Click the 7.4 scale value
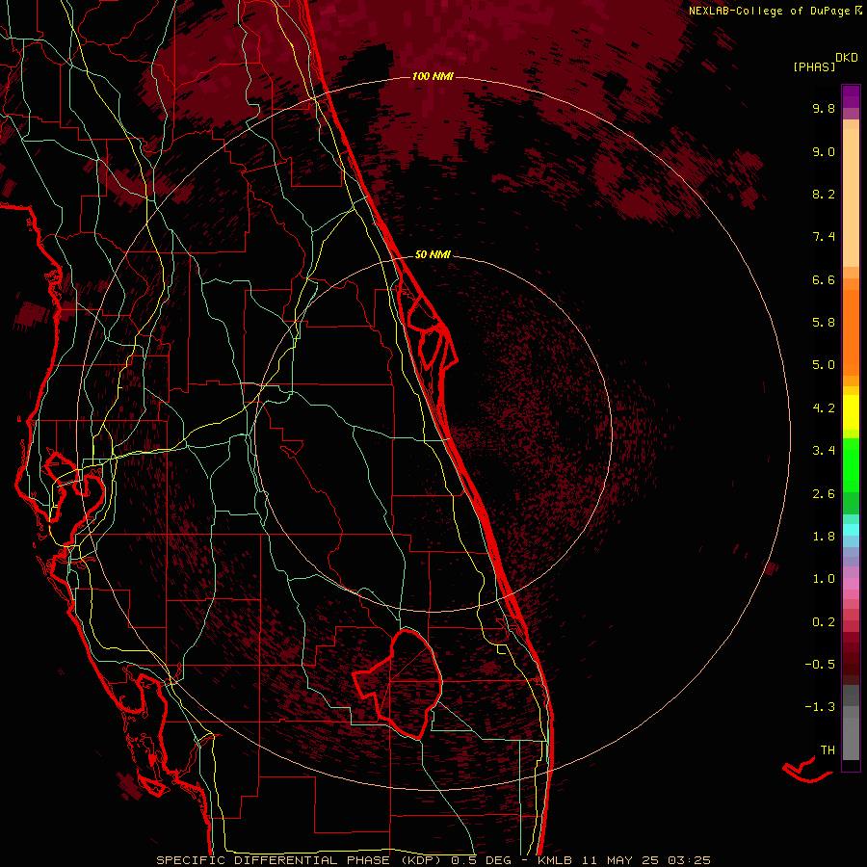 point(824,237)
